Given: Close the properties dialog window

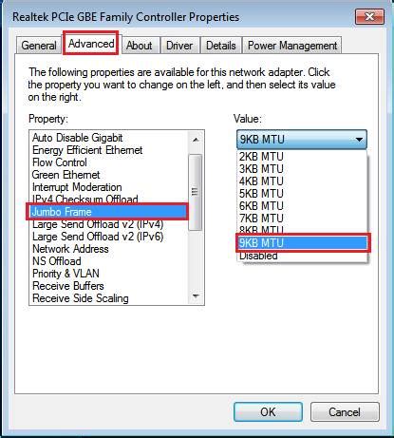Looking at the screenshot, I should tap(369, 16).
